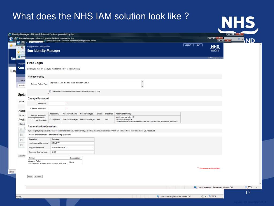Open the Home tab in the middle window
The width and height of the screenshot is (274, 206).
pyautogui.click(x=22, y=80)
